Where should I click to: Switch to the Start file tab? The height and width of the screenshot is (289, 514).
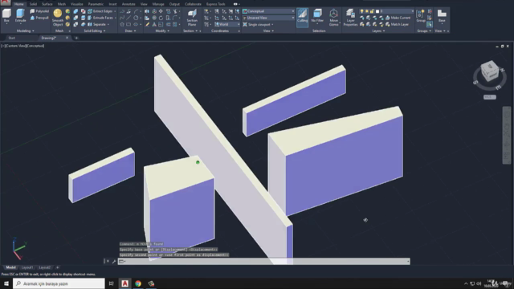(x=12, y=38)
